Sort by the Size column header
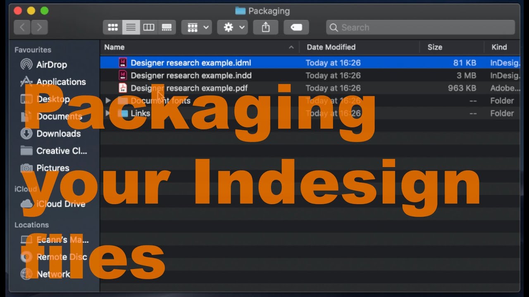 pyautogui.click(x=435, y=47)
